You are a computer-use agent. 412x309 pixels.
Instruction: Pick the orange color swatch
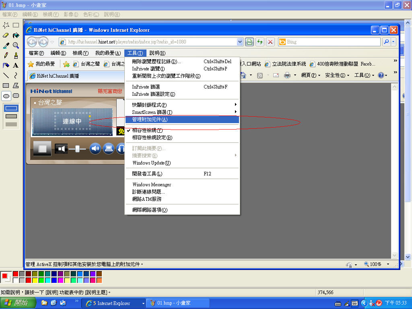pos(99,280)
